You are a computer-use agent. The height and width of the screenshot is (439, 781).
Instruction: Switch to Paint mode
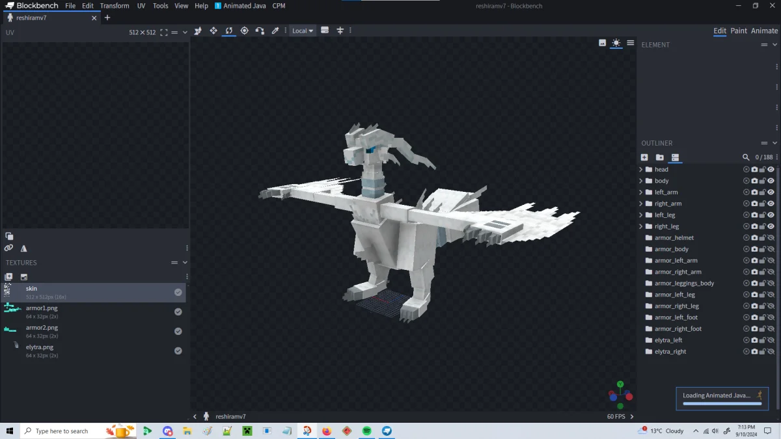739,31
